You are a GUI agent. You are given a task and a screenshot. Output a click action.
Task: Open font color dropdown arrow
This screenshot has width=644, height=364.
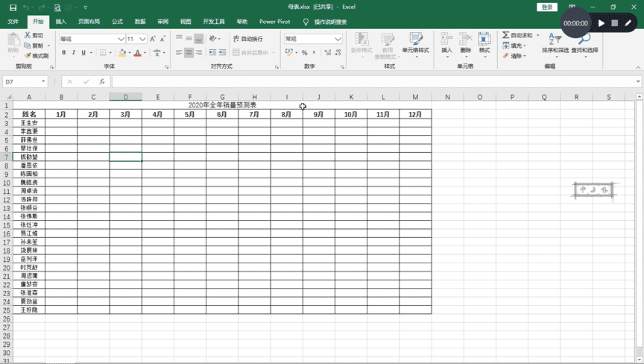pos(145,53)
